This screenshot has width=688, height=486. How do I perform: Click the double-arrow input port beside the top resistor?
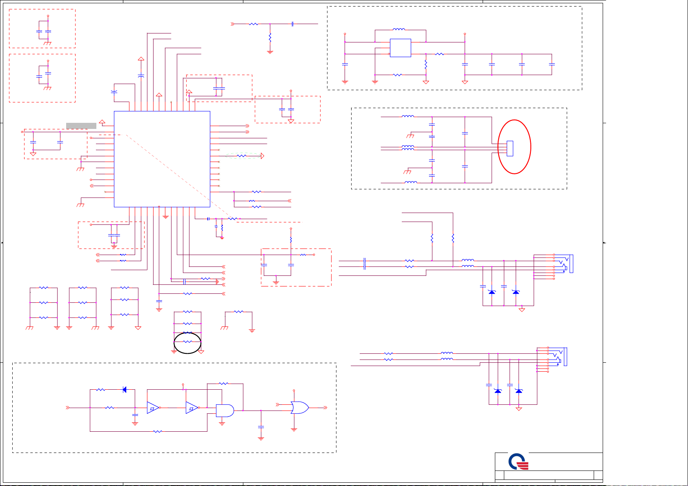pos(233,24)
